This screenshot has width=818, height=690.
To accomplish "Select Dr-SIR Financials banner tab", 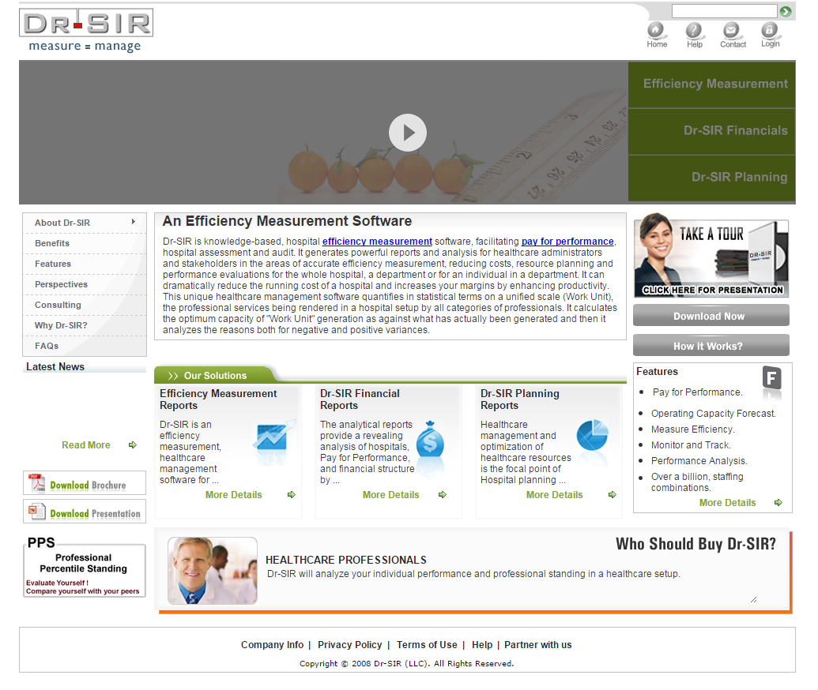I will tap(711, 131).
